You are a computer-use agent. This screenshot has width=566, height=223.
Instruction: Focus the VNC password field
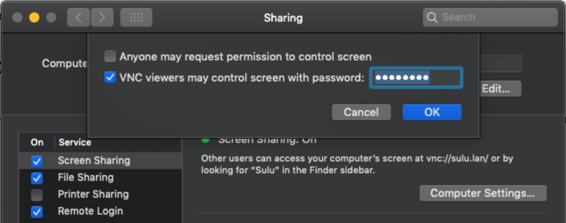pos(416,77)
